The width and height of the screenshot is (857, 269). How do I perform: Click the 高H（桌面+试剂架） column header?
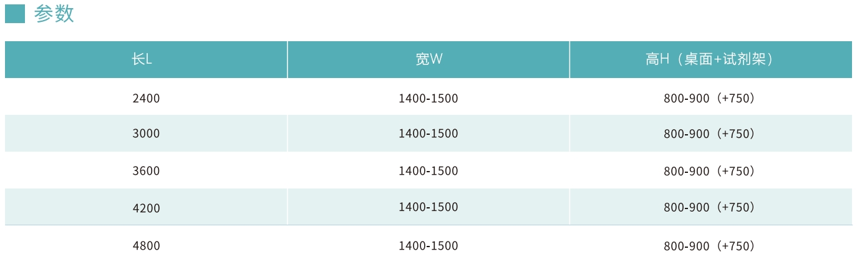[x=710, y=59]
